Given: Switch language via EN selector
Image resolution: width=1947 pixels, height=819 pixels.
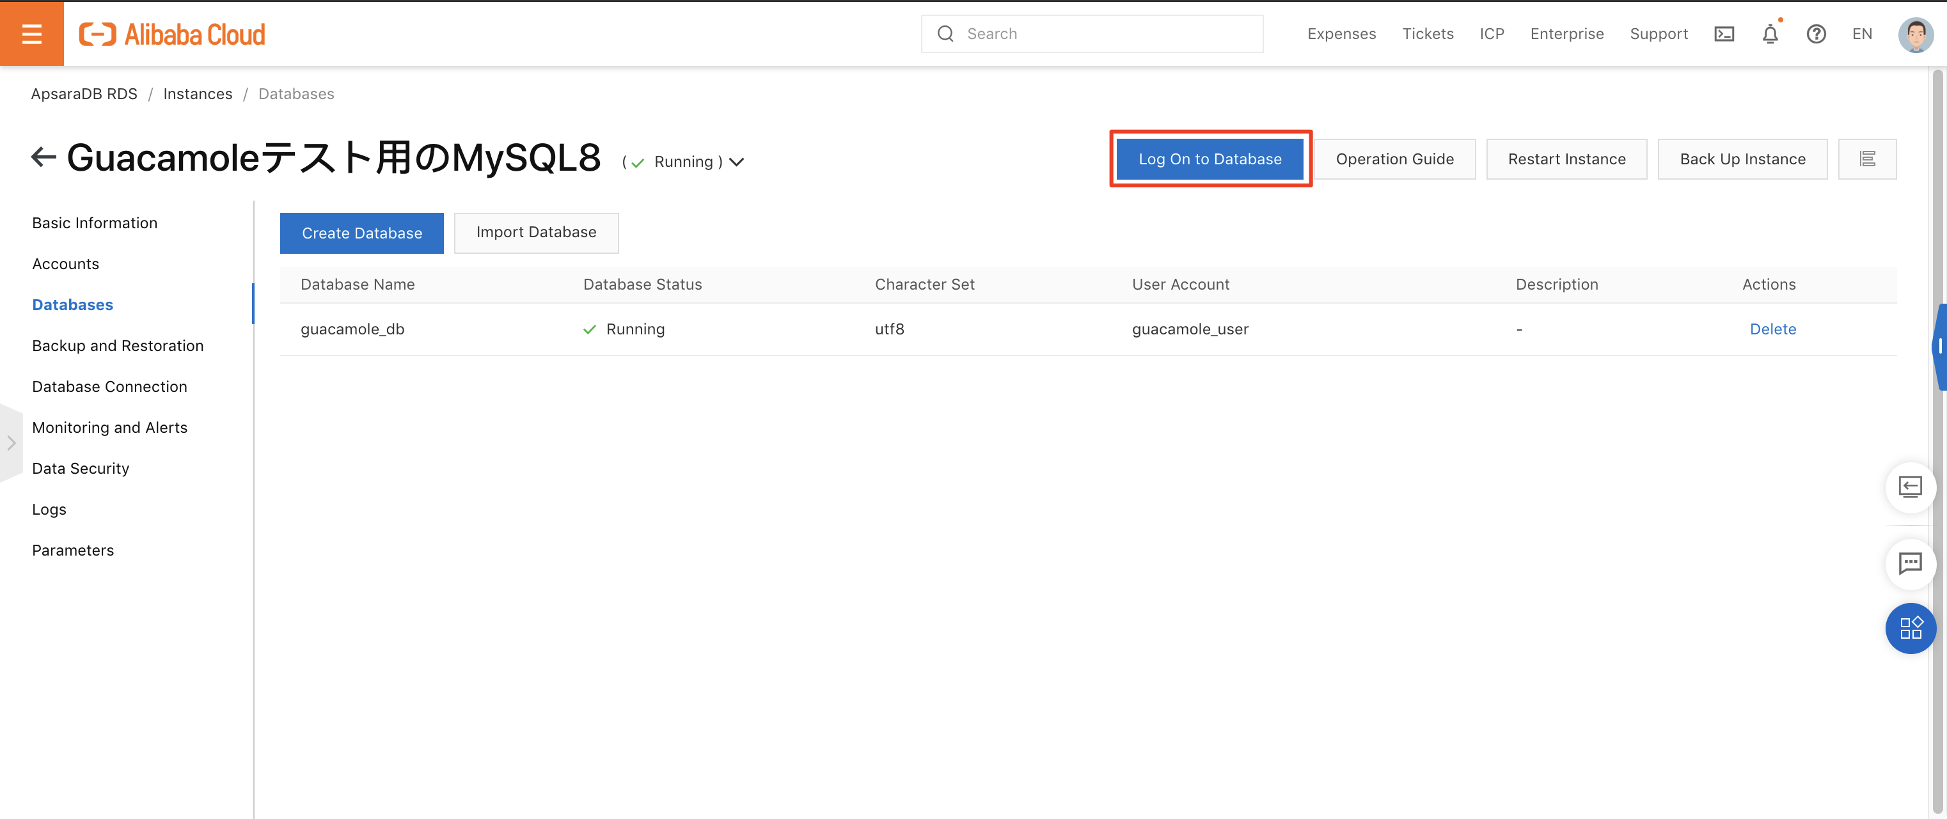Looking at the screenshot, I should [1861, 34].
